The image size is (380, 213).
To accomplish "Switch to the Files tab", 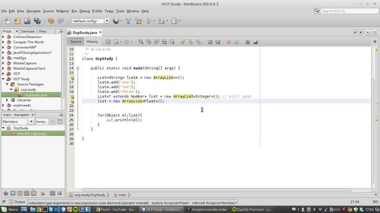I will (43, 31).
